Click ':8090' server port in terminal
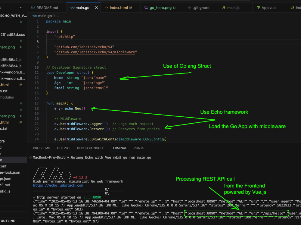Viewport: 301px width, 225px height. tap(96, 197)
